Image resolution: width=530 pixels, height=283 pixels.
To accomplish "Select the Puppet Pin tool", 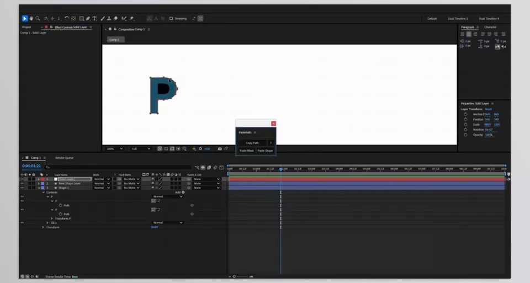I will [x=131, y=19].
